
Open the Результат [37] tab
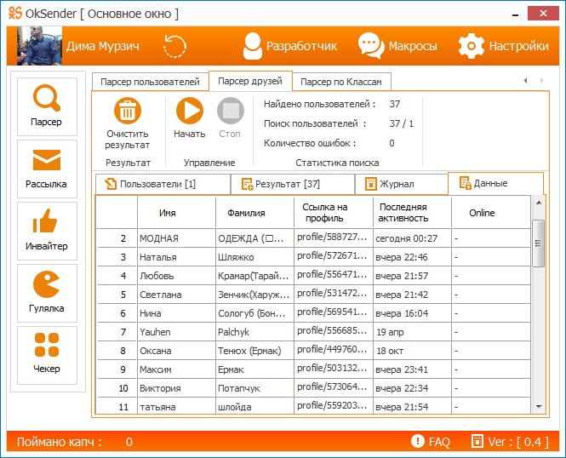[x=293, y=184]
